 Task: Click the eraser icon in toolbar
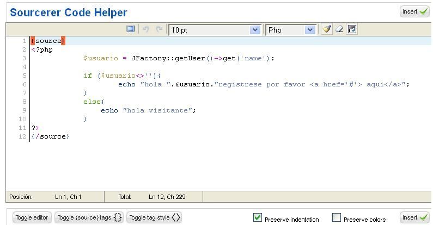coord(339,29)
